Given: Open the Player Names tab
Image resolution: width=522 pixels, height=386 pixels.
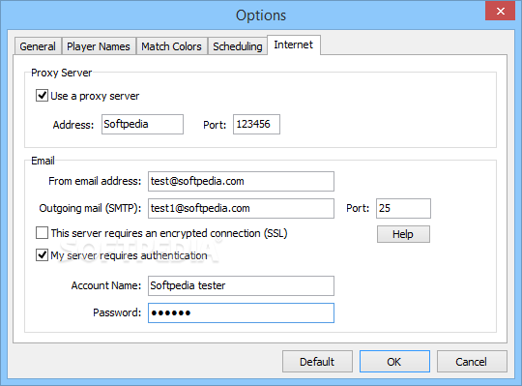Looking at the screenshot, I should [x=99, y=46].
